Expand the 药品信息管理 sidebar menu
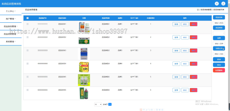Image resolution: width=230 pixels, height=111 pixels. [x=11, y=34]
